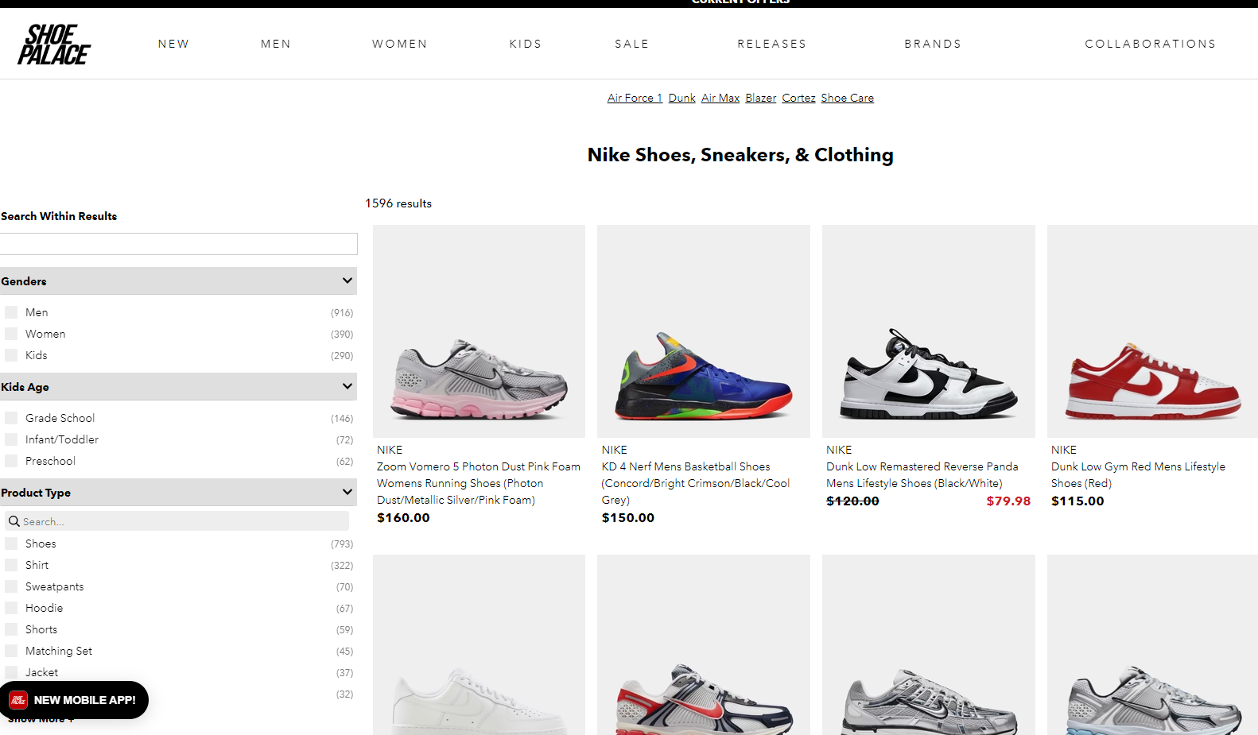Follow the Air Force 1 link

[x=635, y=98]
